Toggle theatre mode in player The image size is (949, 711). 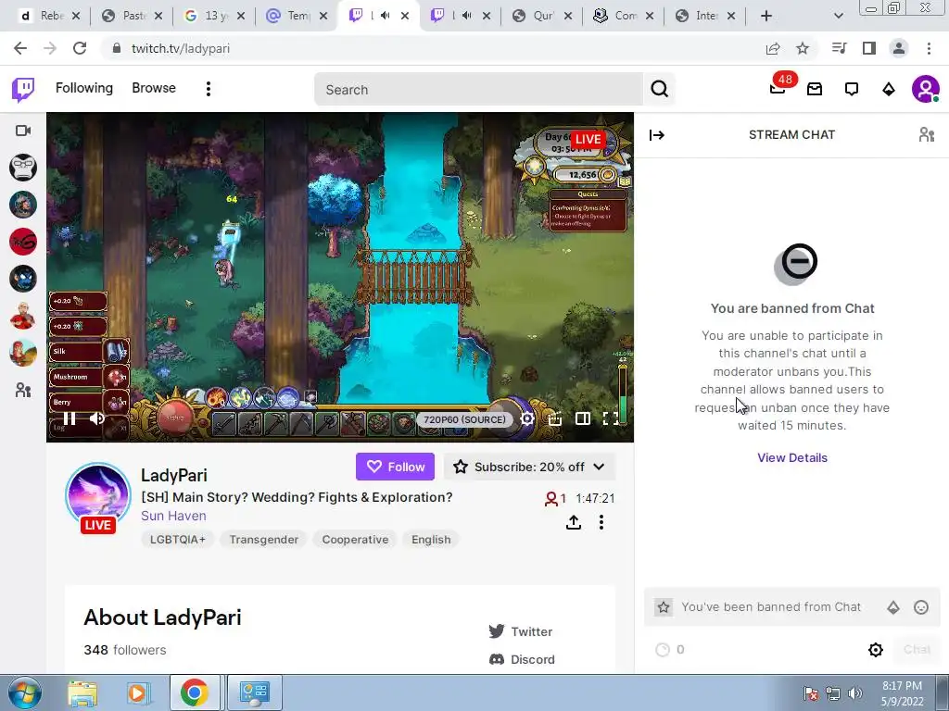point(583,418)
